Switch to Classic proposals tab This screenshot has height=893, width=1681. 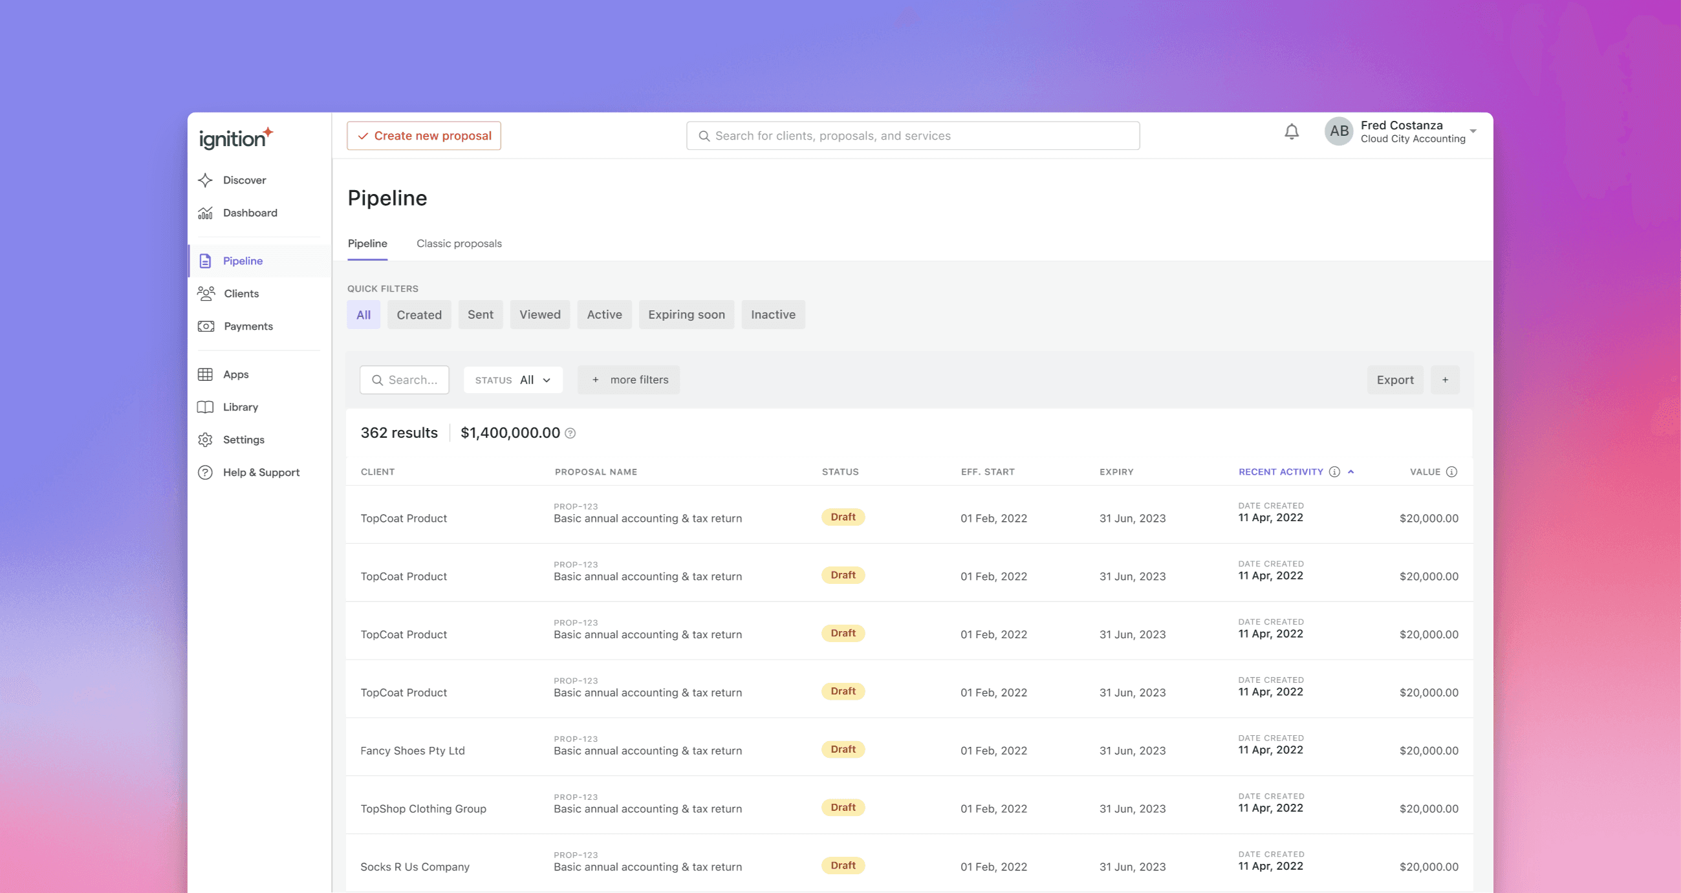point(459,243)
